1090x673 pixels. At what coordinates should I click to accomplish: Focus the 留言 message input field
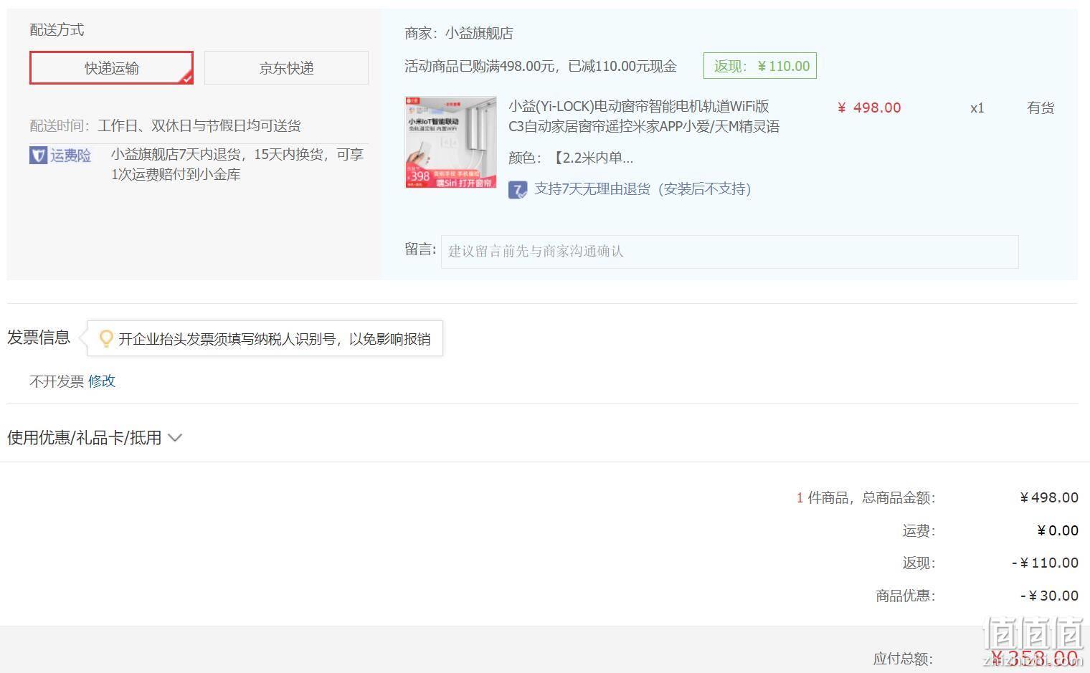tap(729, 252)
